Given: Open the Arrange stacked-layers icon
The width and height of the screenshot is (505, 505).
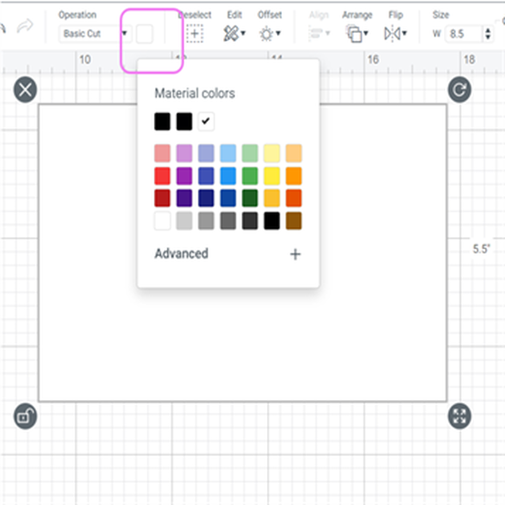Looking at the screenshot, I should (354, 34).
